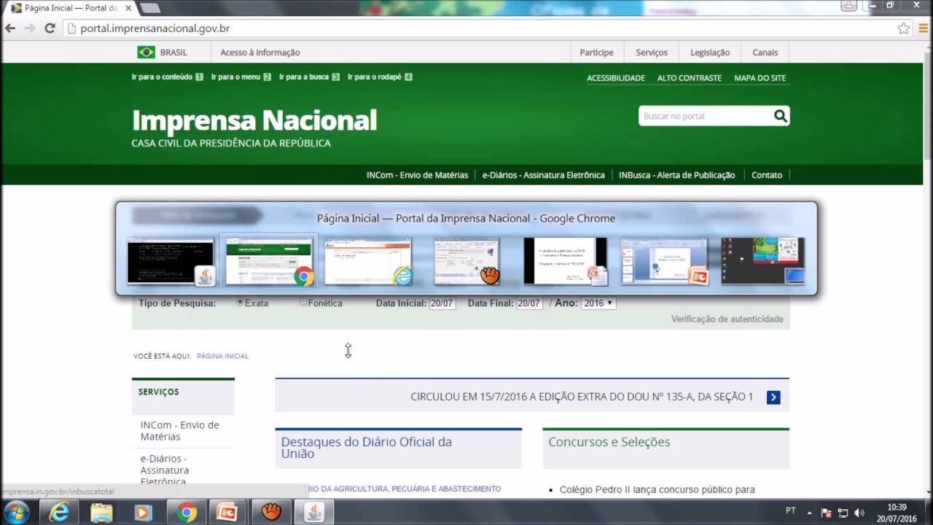Viewport: 933px width, 525px height.
Task: Bookmark the page with the star icon
Action: [x=903, y=28]
